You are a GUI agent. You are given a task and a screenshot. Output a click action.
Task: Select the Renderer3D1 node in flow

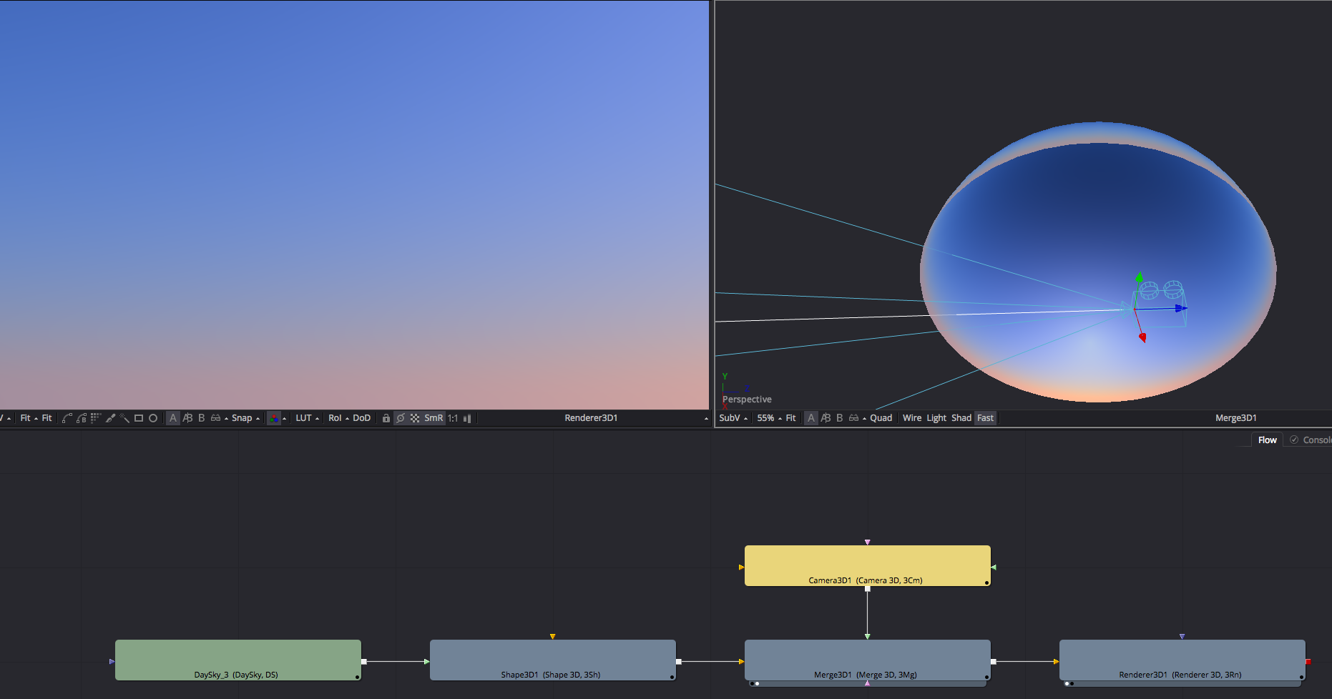tap(1182, 660)
